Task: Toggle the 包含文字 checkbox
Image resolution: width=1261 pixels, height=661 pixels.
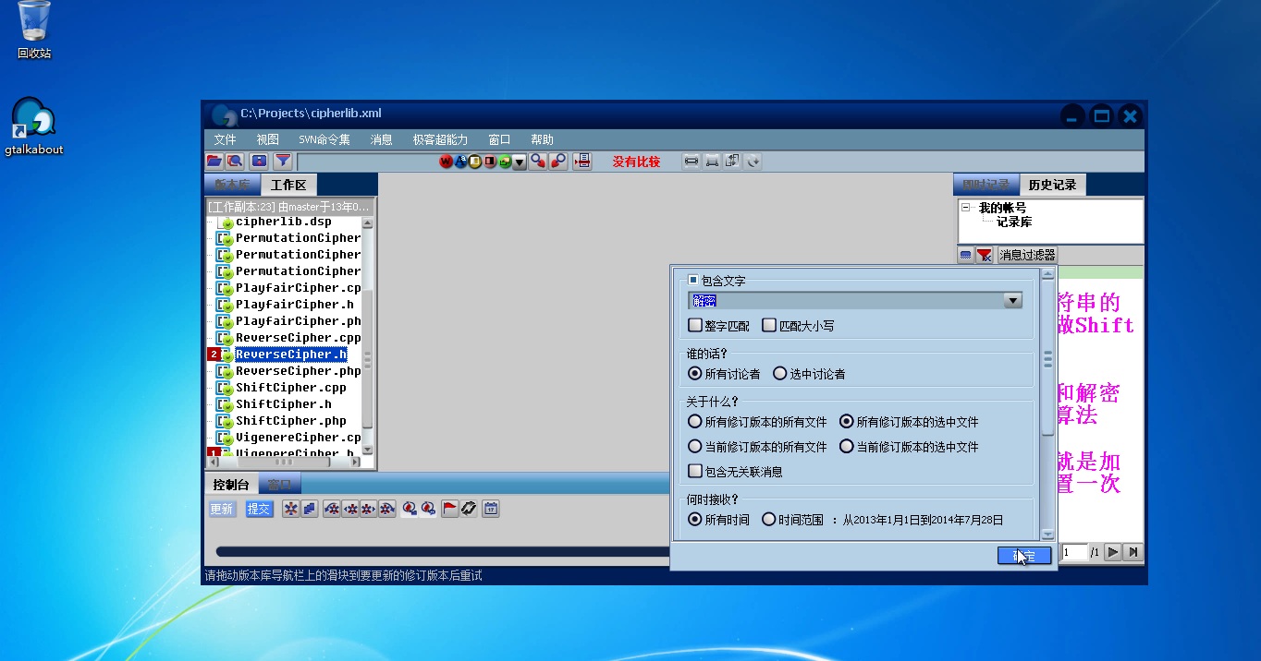Action: pos(694,280)
